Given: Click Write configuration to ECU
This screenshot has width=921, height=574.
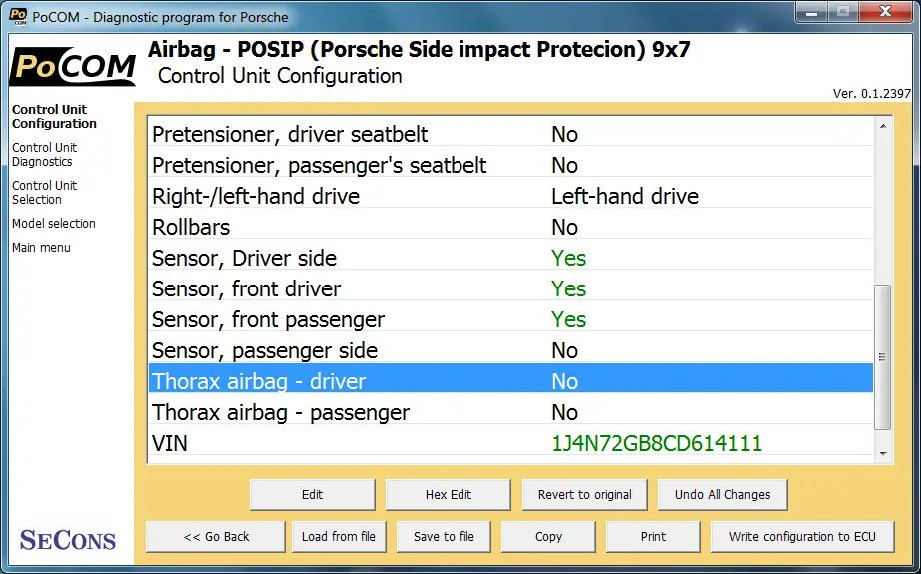Looking at the screenshot, I should click(x=802, y=536).
